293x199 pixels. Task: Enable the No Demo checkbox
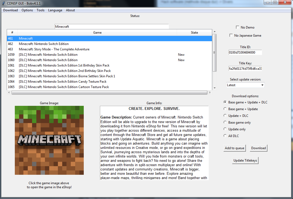point(237,27)
